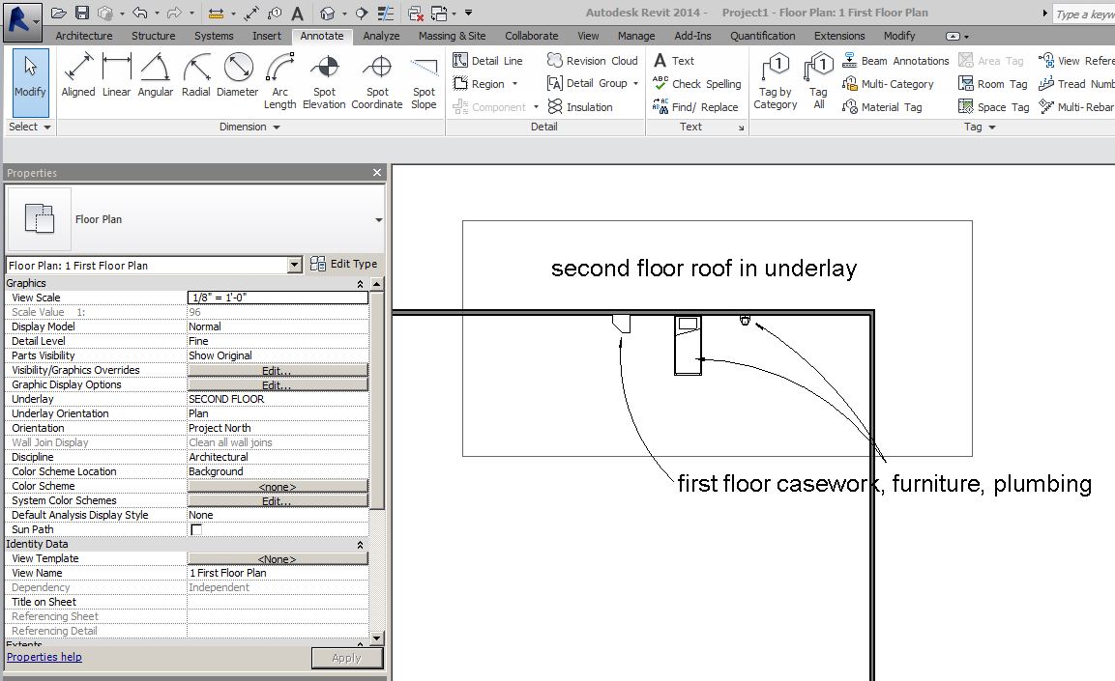Click the View Scale value field
Viewport: 1115px width, 681px height.
coord(277,298)
